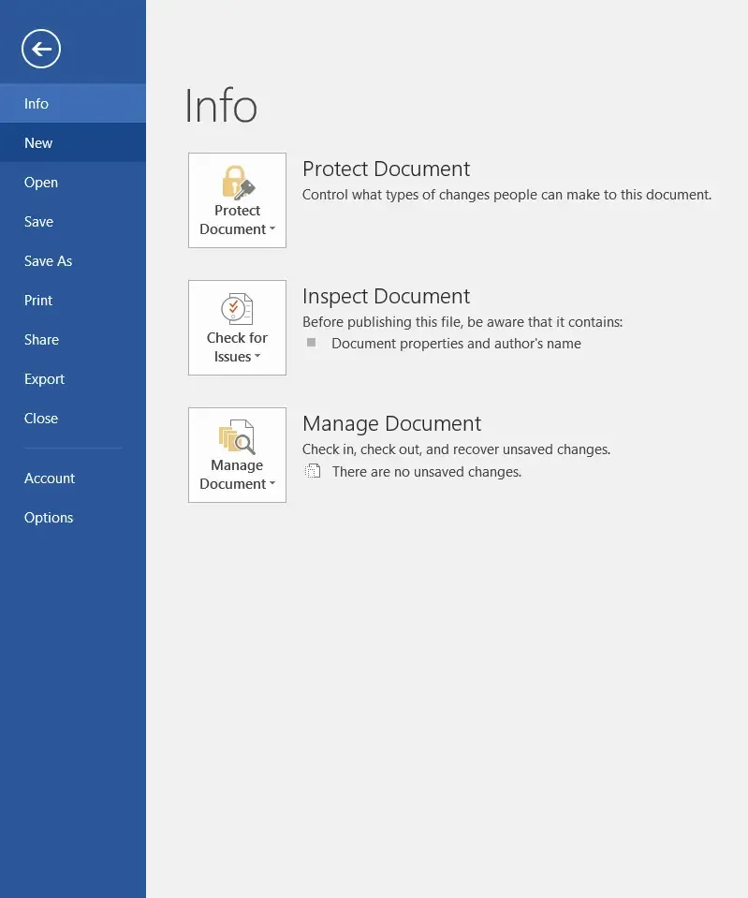Expand the Check for Issues dropdown
The image size is (748, 898).
237,328
